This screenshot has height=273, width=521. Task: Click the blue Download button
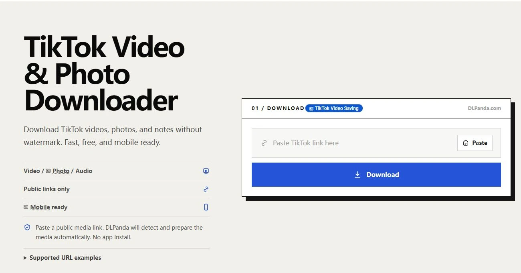coord(376,175)
